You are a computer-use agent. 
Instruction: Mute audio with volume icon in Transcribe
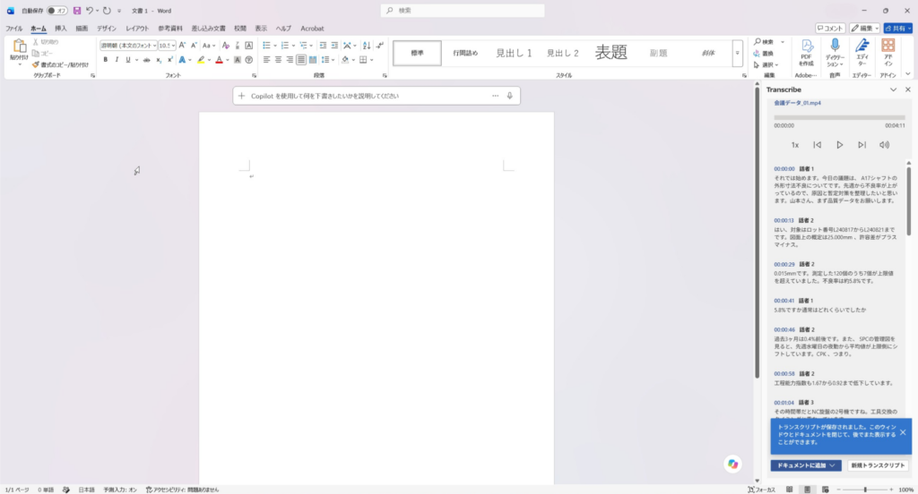884,145
